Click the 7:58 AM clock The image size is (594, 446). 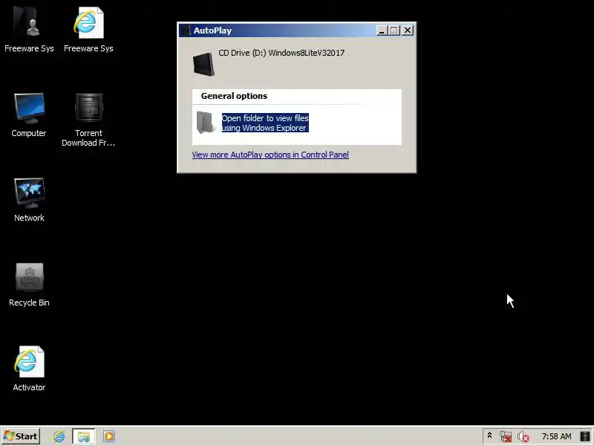tap(556, 436)
